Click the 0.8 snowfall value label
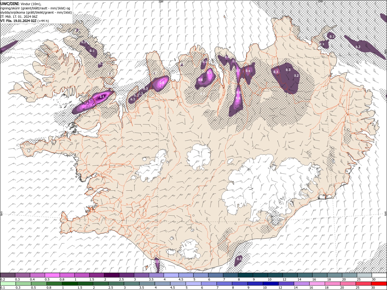 [x=162, y=83]
